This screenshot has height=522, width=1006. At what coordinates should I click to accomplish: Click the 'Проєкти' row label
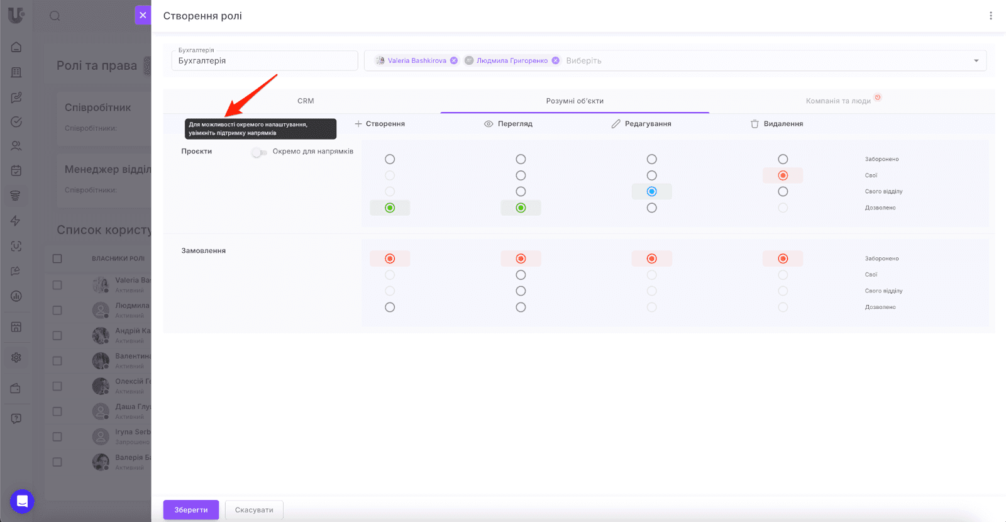[x=197, y=152]
